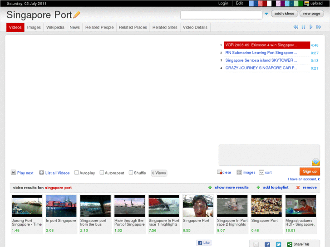Click the orange Sign up button
Viewport: 330px width, 247px height.
(x=310, y=171)
